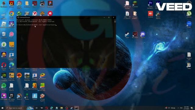The image size is (195, 110).
Task: Open File Explorer from the taskbar
Action: pos(62,108)
